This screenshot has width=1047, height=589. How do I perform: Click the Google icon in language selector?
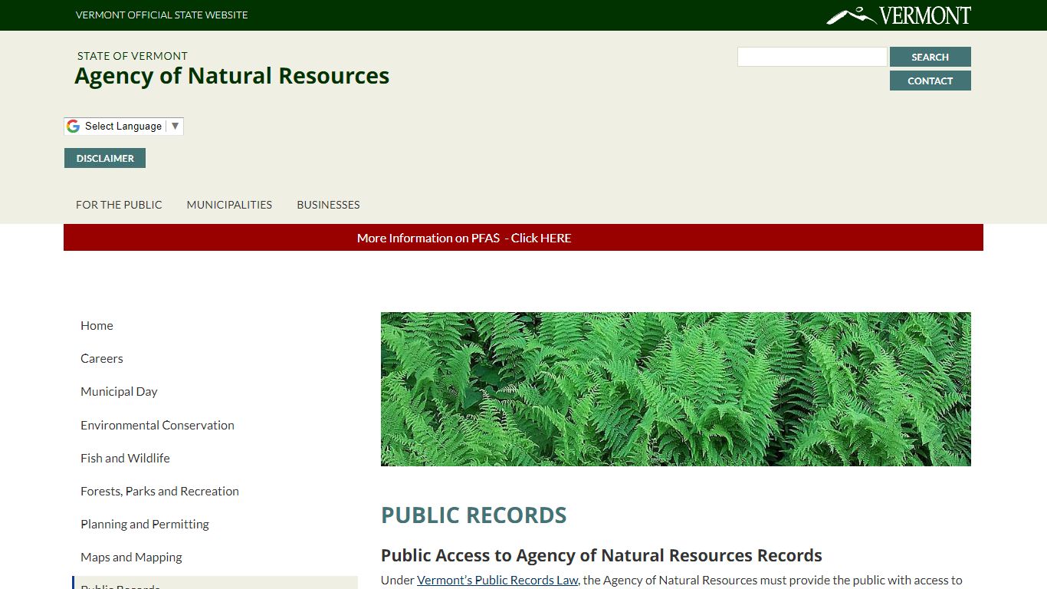74,127
